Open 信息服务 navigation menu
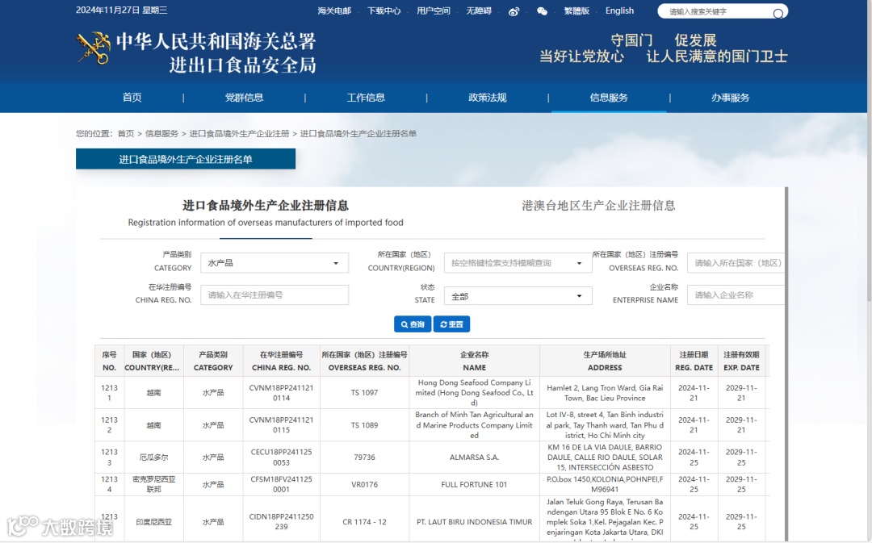 pos(609,98)
